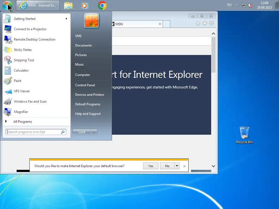Open Default Programs

(x=91, y=104)
